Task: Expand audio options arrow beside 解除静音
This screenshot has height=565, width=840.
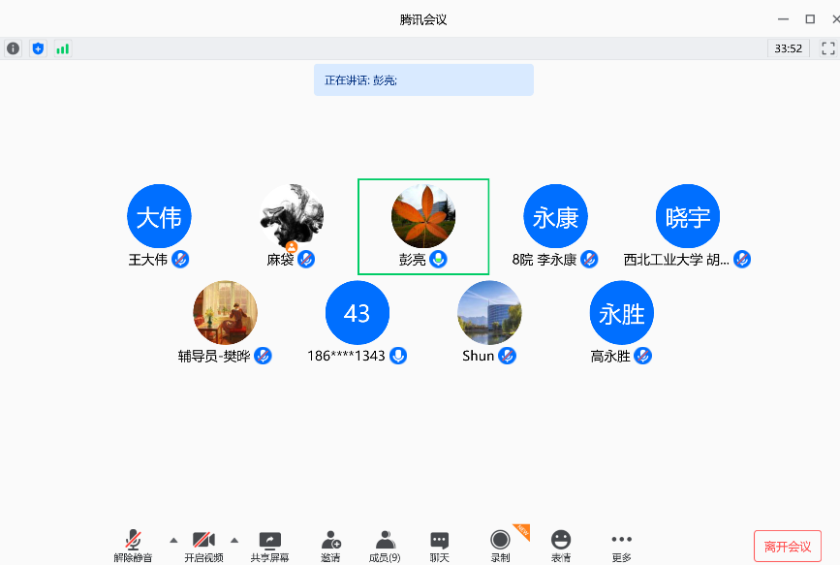Action: point(173,540)
